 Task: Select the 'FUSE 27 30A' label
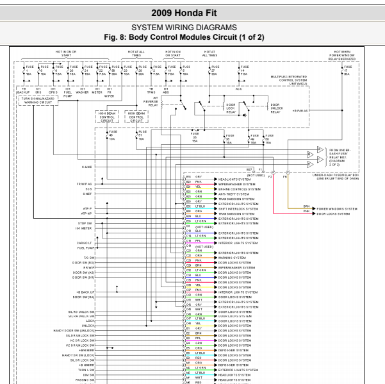(215, 71)
